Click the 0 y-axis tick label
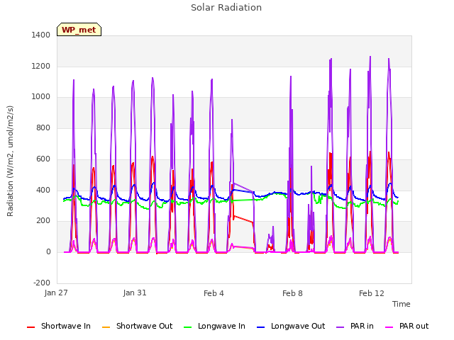Screen dimensions: 454x340 click(48, 252)
